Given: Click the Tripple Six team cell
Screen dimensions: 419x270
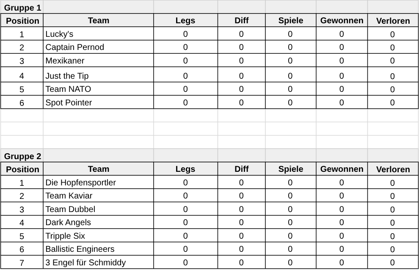Looking at the screenshot, I should (x=98, y=236).
